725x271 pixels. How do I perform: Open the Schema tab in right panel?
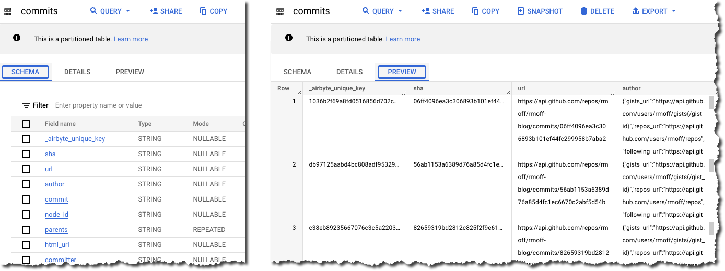[x=297, y=72]
